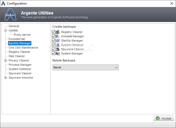Uncheck the Uninstall Manager backup checkbox
176x128 pixels.
point(53,36)
